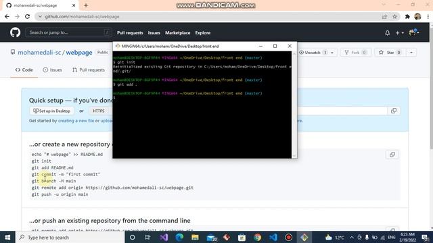Open the mohamedali-sc owner link
The height and width of the screenshot is (243, 433).
tap(39, 53)
